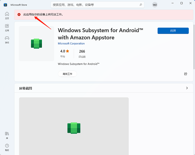The width and height of the screenshot is (195, 155).
Task: Expand the screenshots section chevron
Action: (187, 88)
